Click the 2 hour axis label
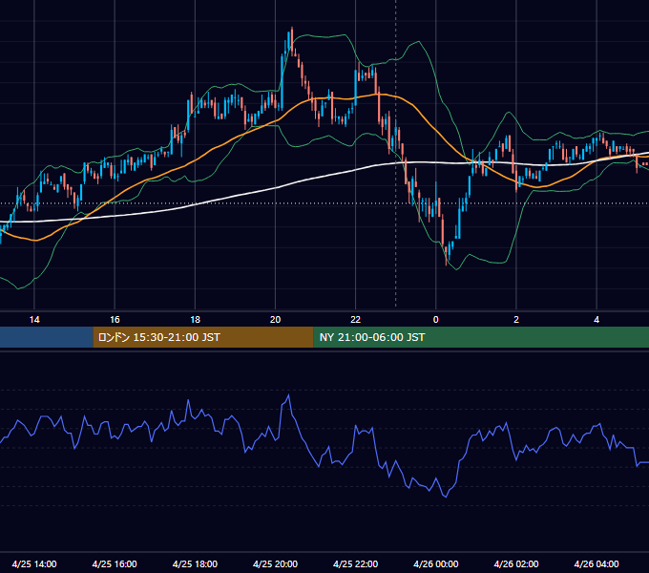Screen dimensions: 649x573 pyautogui.click(x=516, y=320)
